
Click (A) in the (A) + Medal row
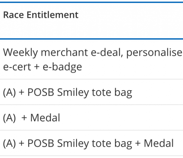tap(10, 118)
